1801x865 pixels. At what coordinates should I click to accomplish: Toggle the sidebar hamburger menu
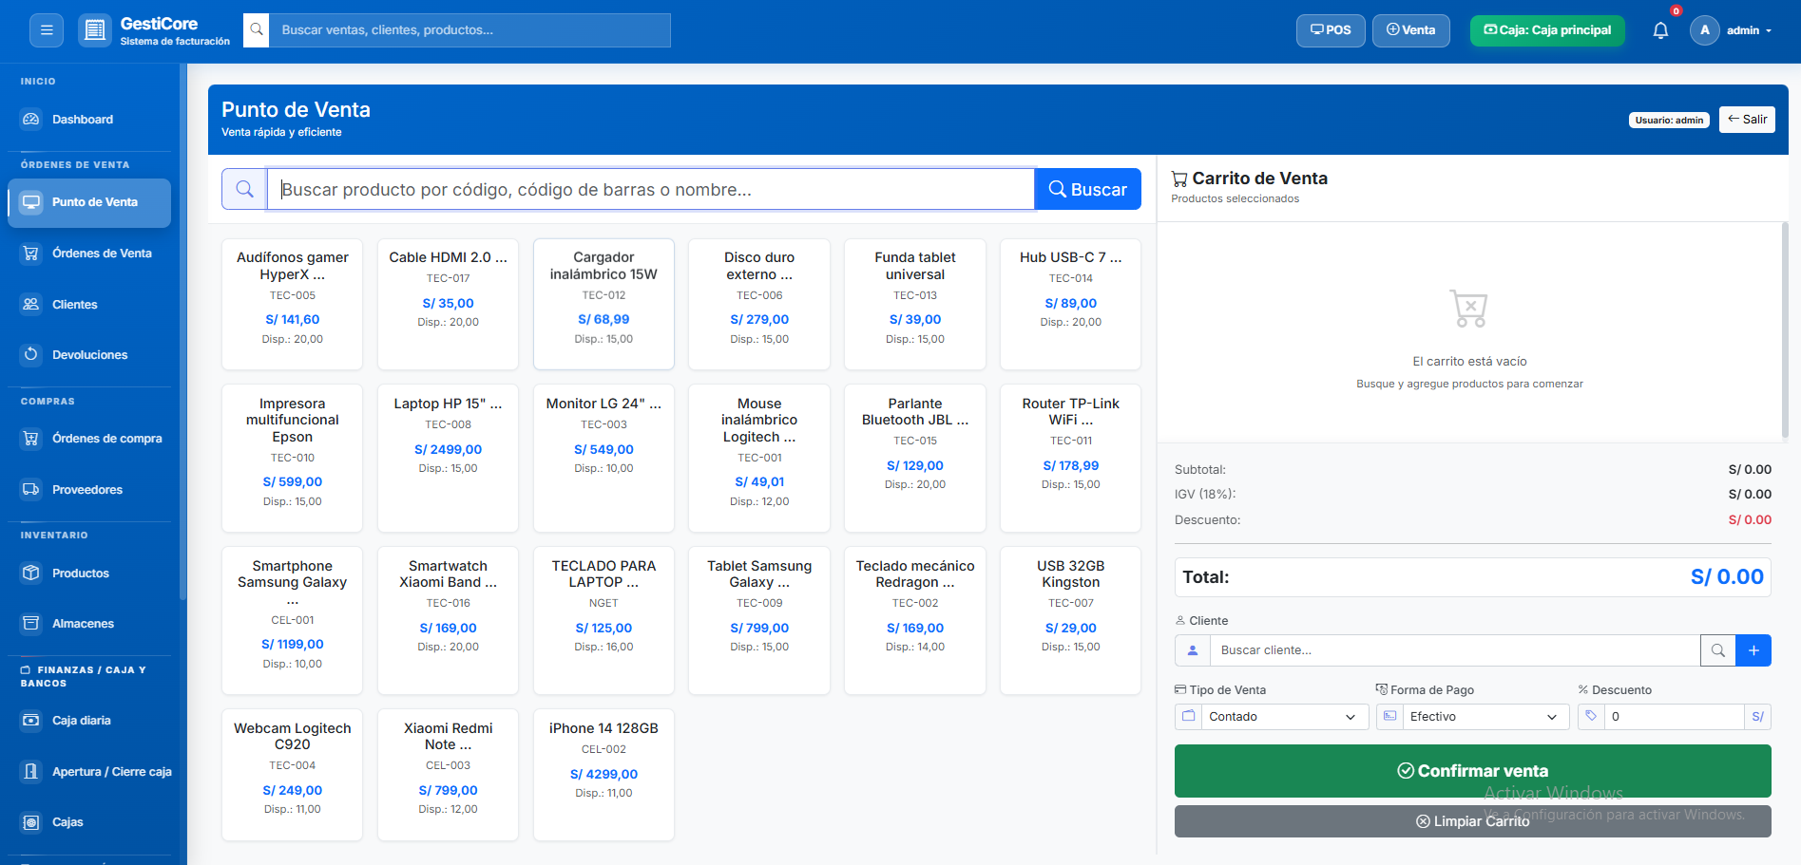[x=47, y=30]
